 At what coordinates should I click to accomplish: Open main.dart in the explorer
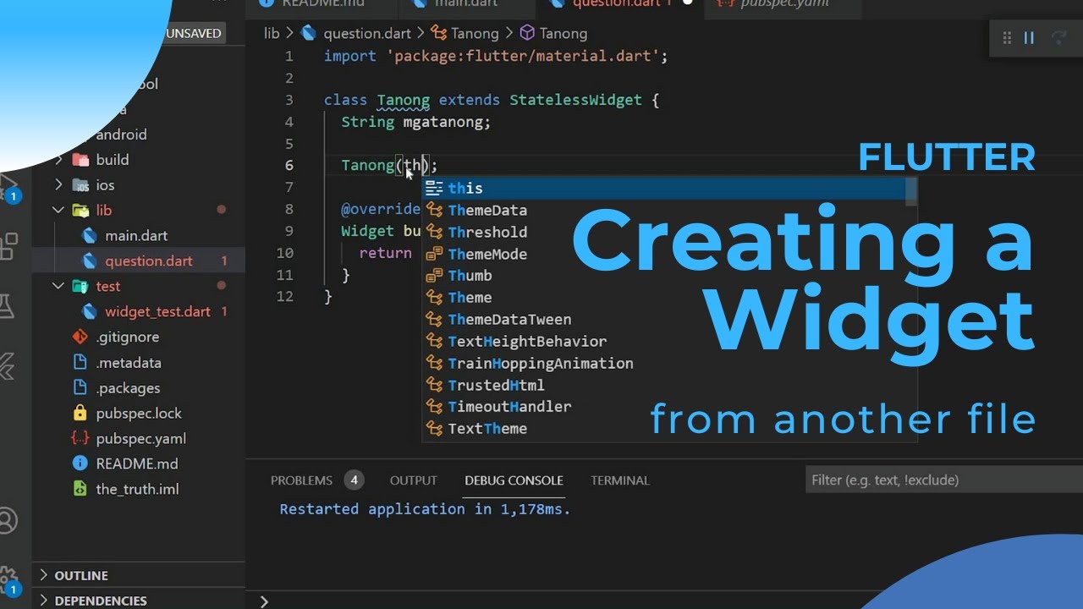(x=136, y=235)
